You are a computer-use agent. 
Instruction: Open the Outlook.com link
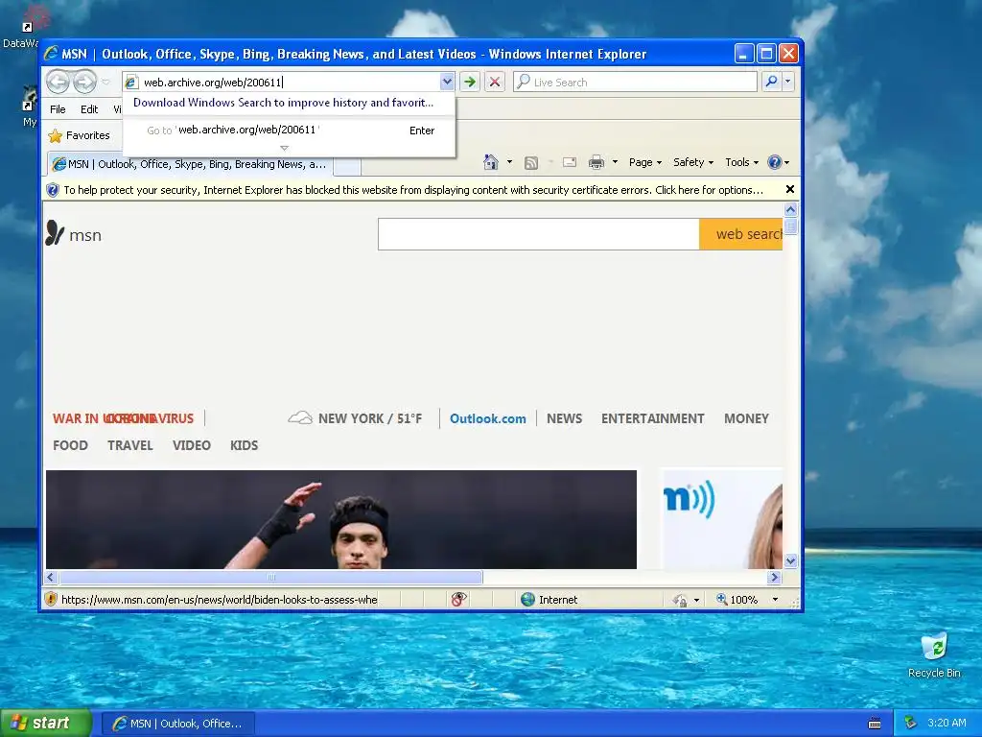[488, 418]
